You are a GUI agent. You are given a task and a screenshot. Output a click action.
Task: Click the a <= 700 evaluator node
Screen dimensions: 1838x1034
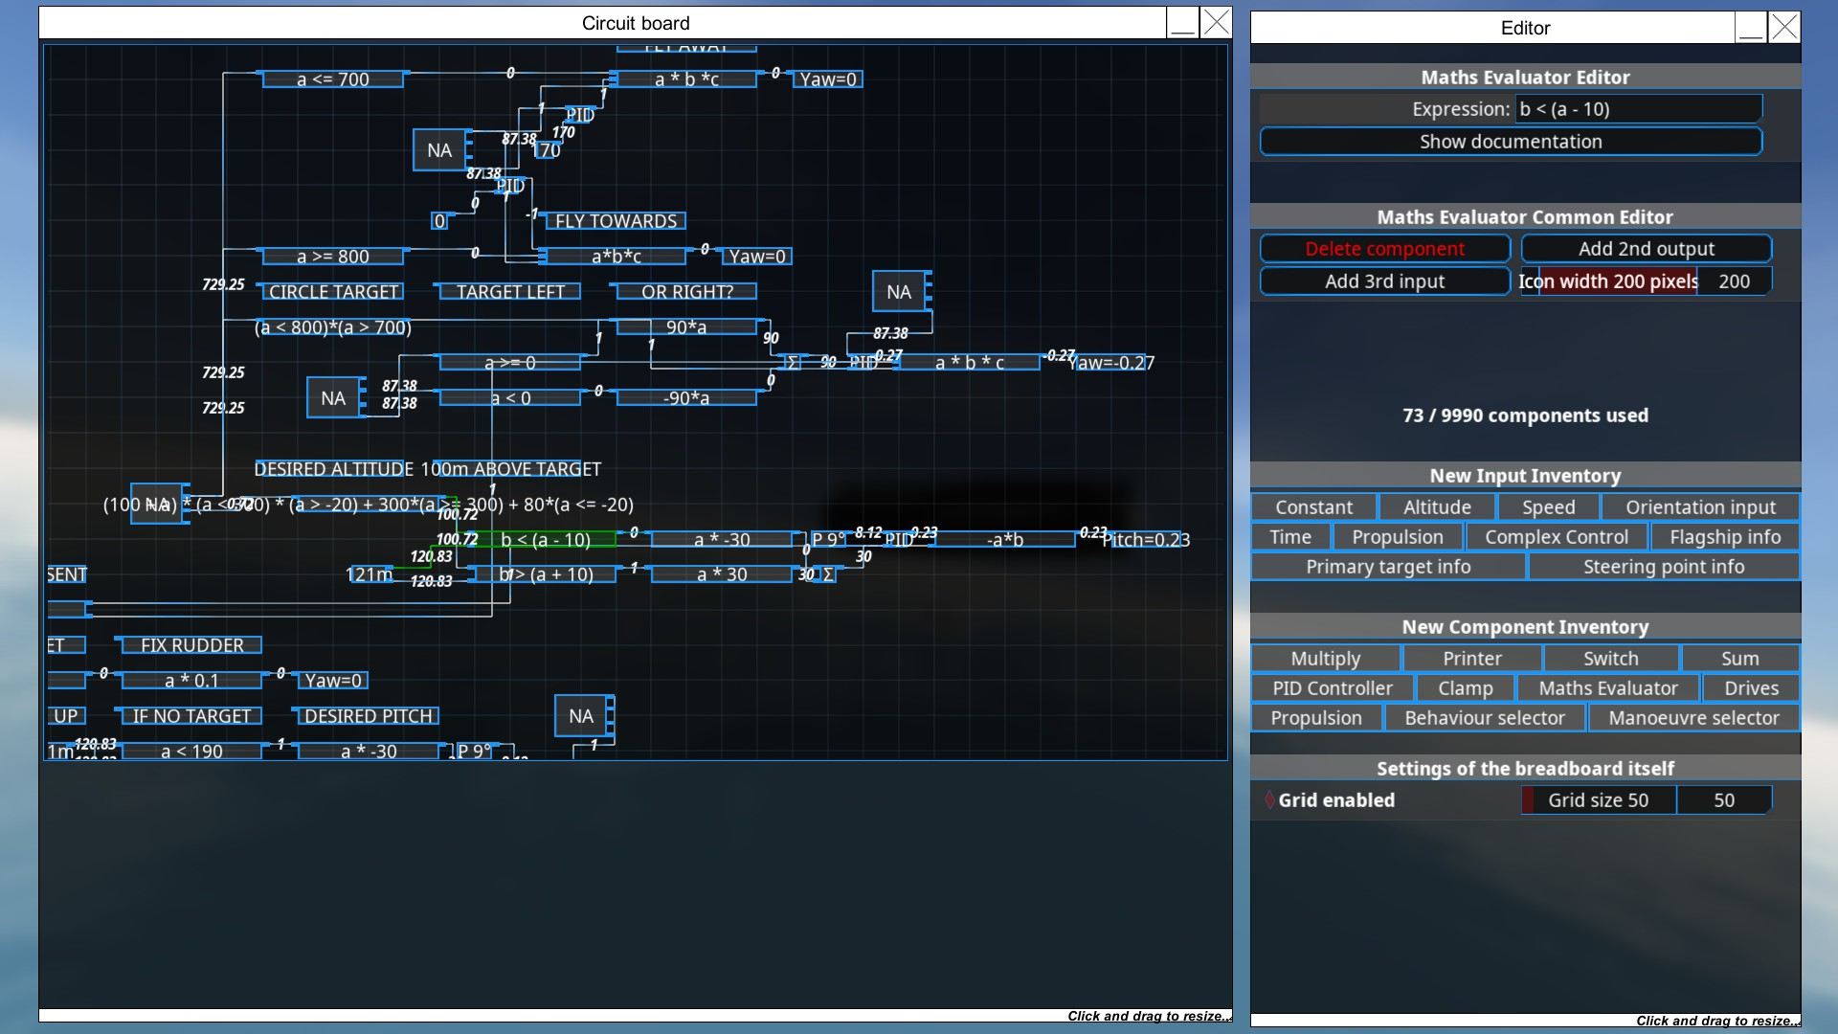coord(332,79)
